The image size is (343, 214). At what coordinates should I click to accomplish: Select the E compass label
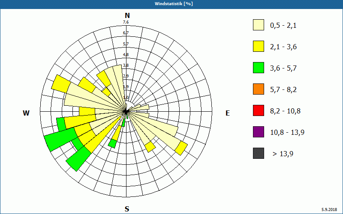coord(228,113)
